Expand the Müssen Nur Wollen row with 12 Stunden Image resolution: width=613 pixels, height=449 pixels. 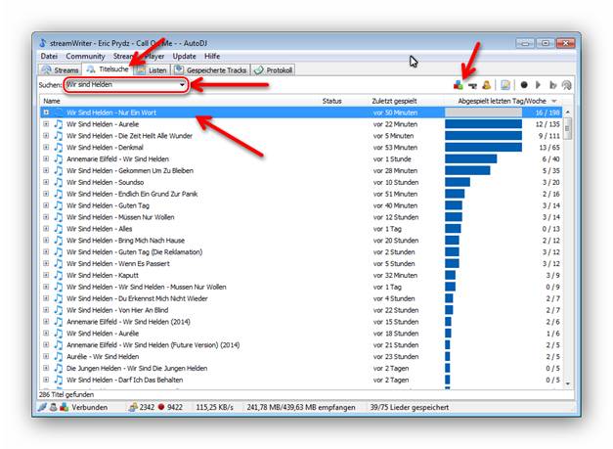(46, 217)
